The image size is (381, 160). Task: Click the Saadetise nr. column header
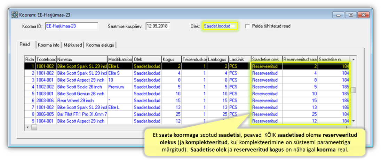pyautogui.click(x=334, y=59)
